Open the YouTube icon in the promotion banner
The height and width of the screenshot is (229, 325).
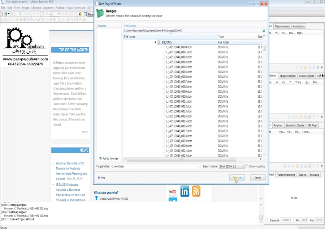(x=173, y=191)
